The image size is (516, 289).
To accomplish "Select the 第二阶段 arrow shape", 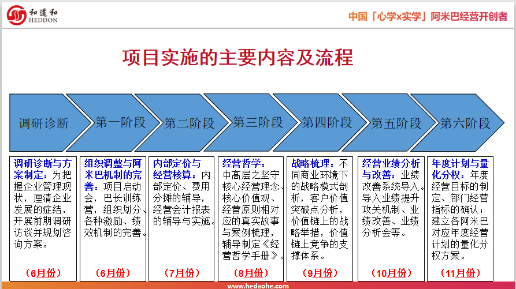I will 182,123.
